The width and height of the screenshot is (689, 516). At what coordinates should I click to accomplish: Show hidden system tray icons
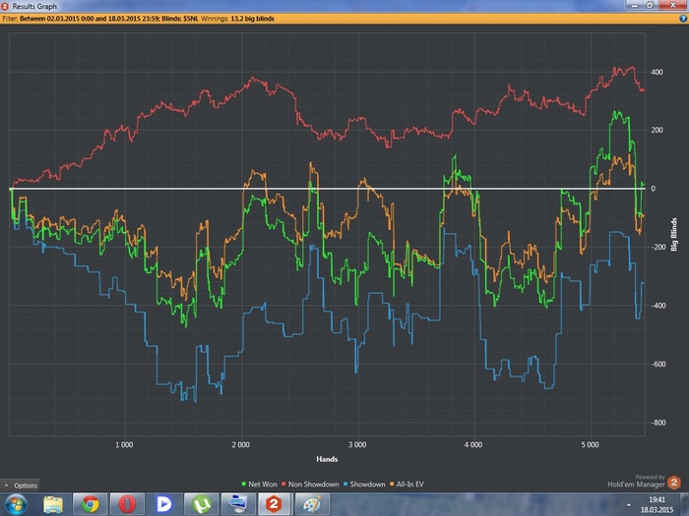coord(628,505)
